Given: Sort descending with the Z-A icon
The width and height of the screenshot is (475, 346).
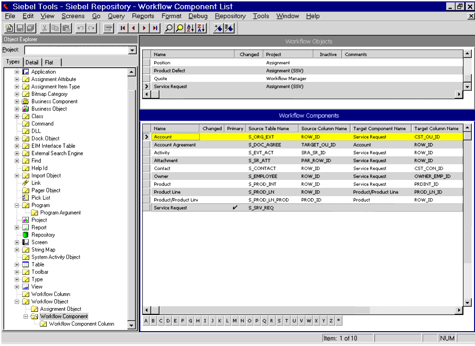Looking at the screenshot, I should (x=201, y=28).
